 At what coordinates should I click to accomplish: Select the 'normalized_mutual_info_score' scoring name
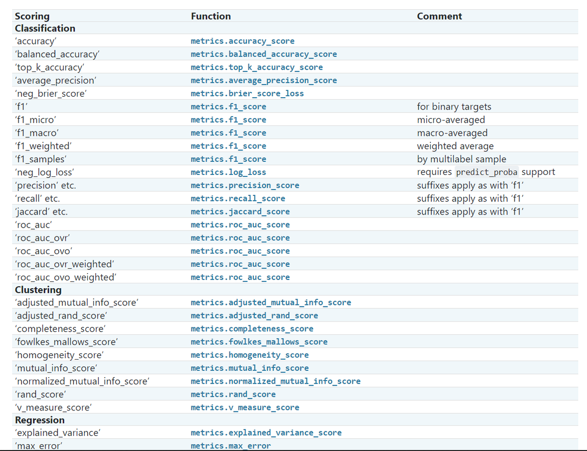pyautogui.click(x=82, y=381)
